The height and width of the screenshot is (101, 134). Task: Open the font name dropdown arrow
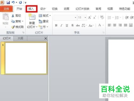coord(76,17)
